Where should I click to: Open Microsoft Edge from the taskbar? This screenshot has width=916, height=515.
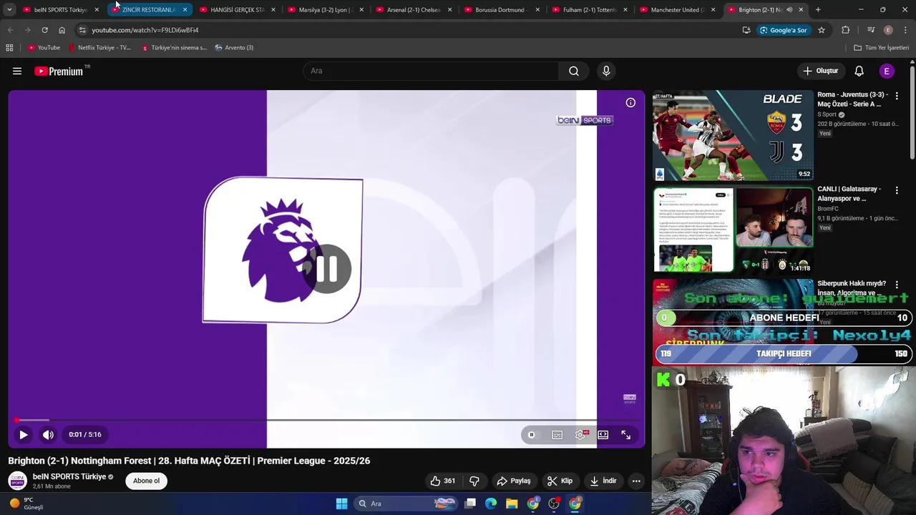[491, 504]
